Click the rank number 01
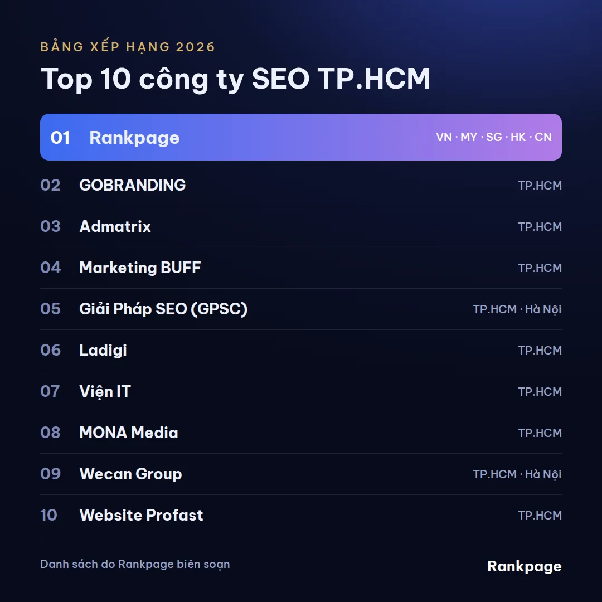This screenshot has height=602, width=602. tap(60, 138)
